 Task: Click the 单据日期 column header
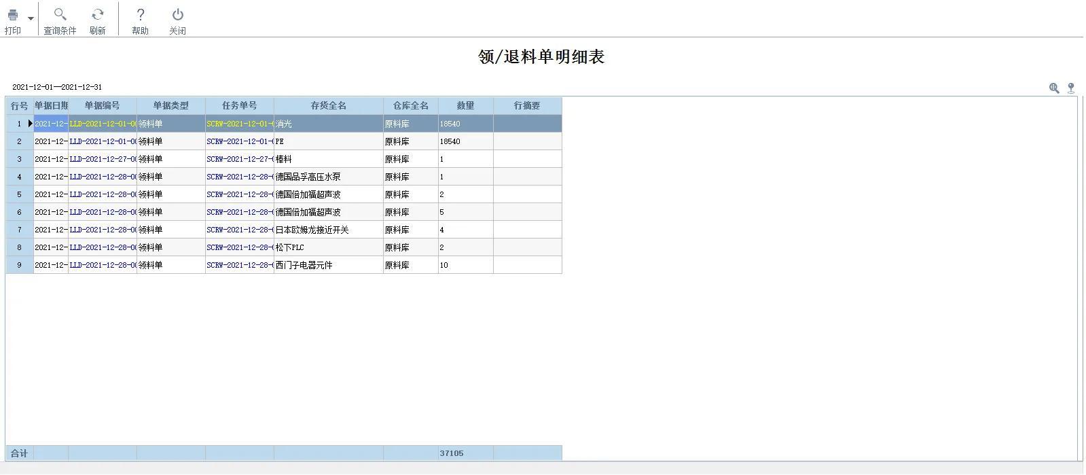(51, 106)
